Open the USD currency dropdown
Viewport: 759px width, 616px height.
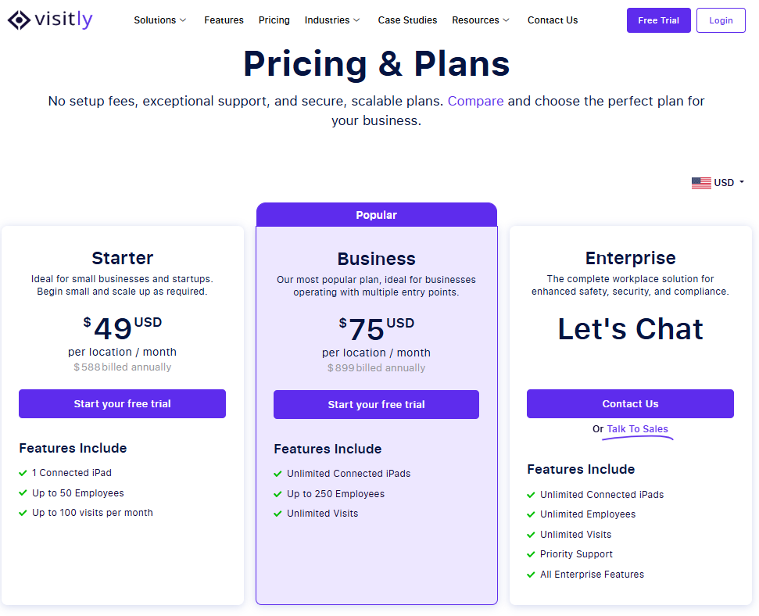point(718,183)
